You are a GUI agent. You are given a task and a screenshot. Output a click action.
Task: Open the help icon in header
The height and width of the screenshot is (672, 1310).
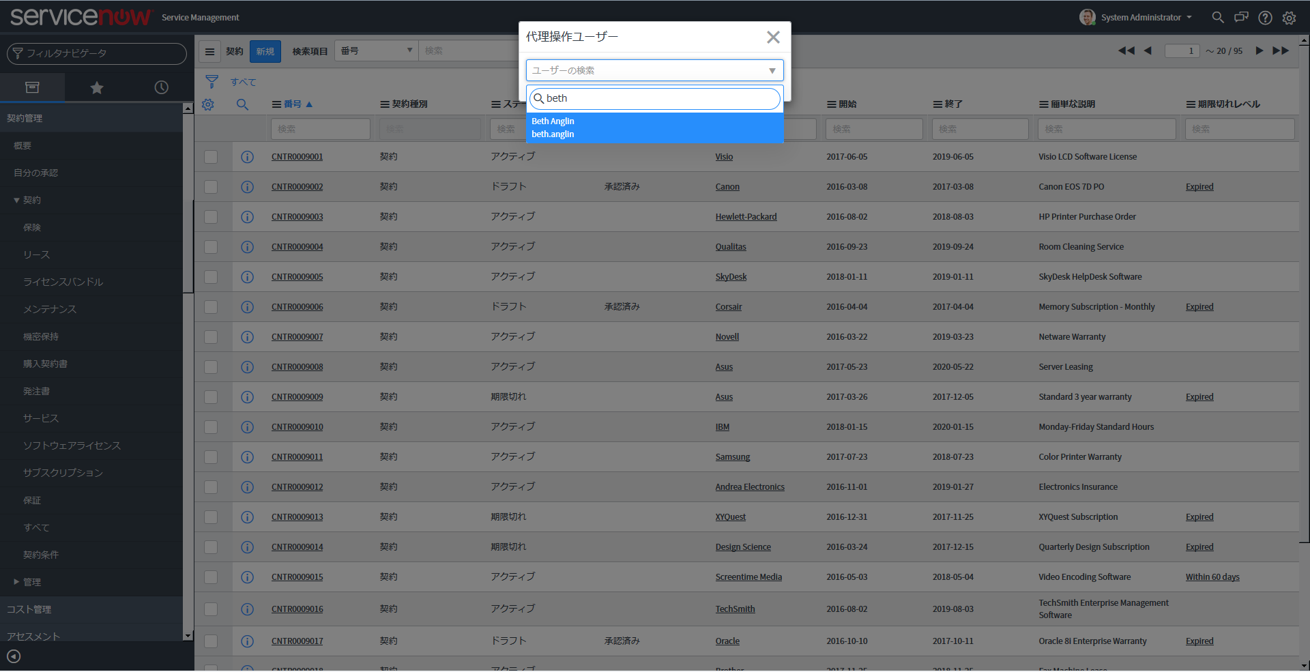coord(1265,18)
